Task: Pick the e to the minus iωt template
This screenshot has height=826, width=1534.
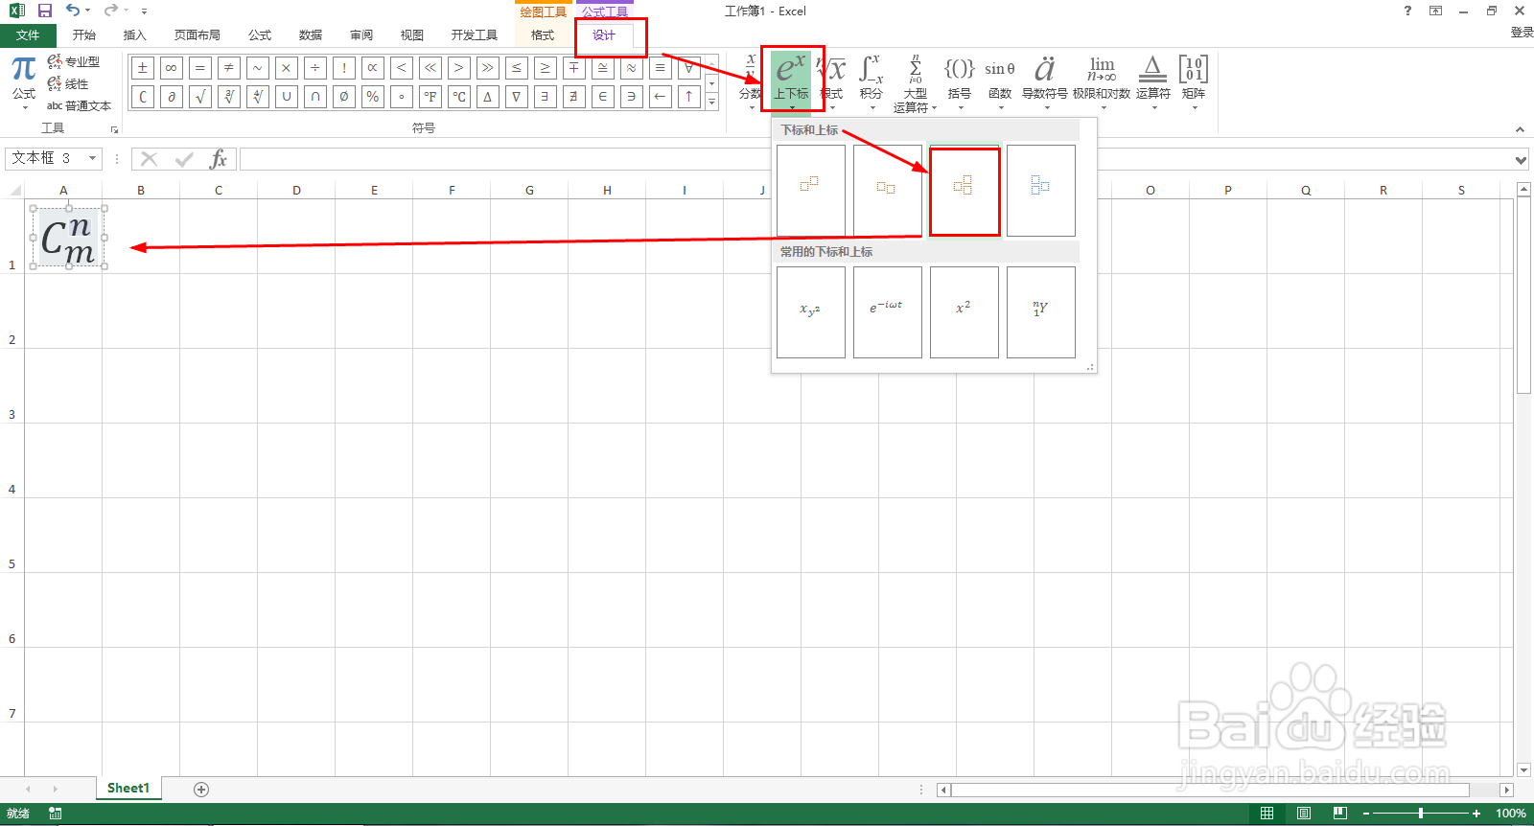Action: 888,312
